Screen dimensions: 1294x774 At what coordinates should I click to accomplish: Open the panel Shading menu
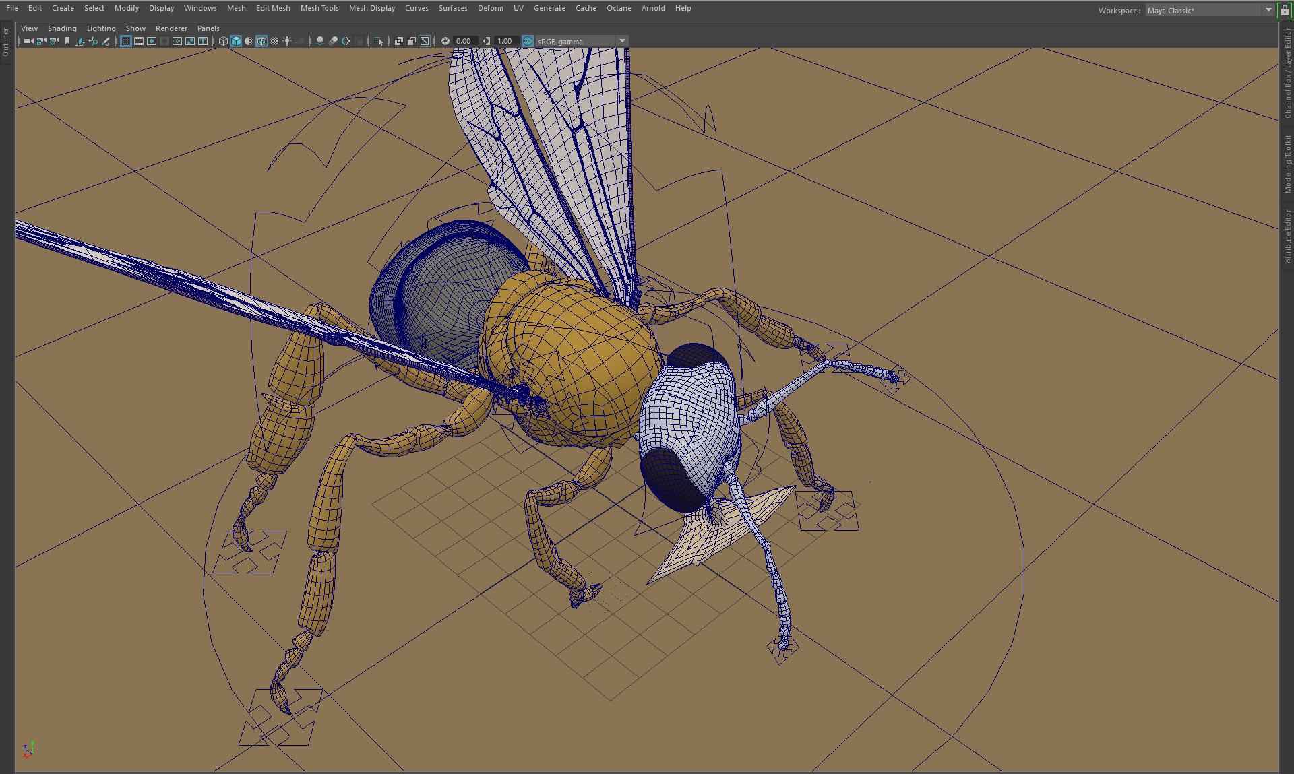62,28
